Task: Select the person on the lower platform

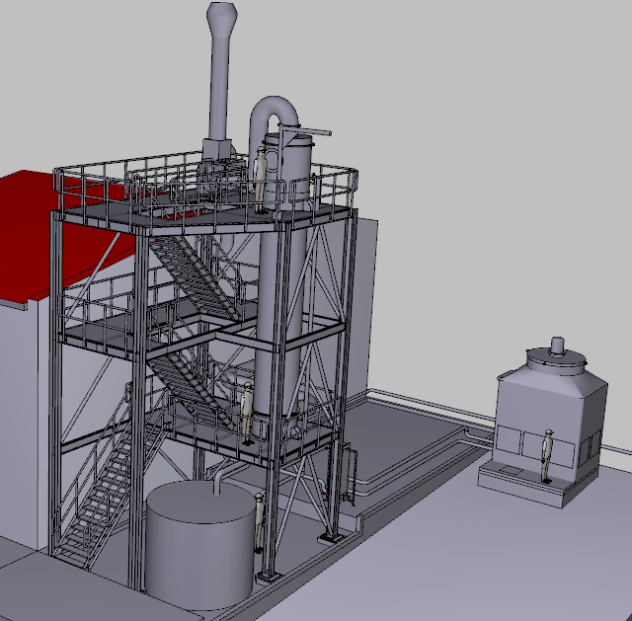Action: [247, 413]
